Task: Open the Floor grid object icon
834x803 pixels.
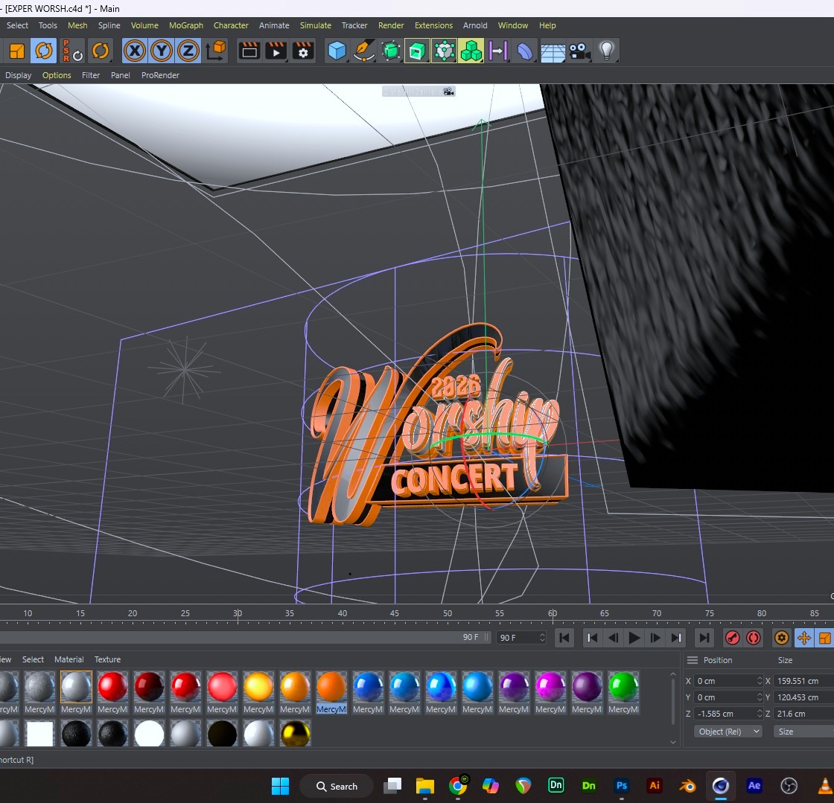Action: pyautogui.click(x=553, y=52)
